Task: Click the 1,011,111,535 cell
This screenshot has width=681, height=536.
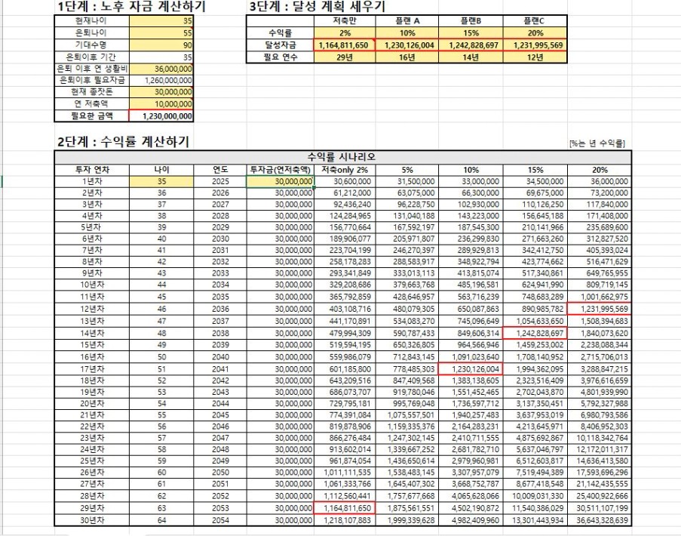Action: coord(345,473)
